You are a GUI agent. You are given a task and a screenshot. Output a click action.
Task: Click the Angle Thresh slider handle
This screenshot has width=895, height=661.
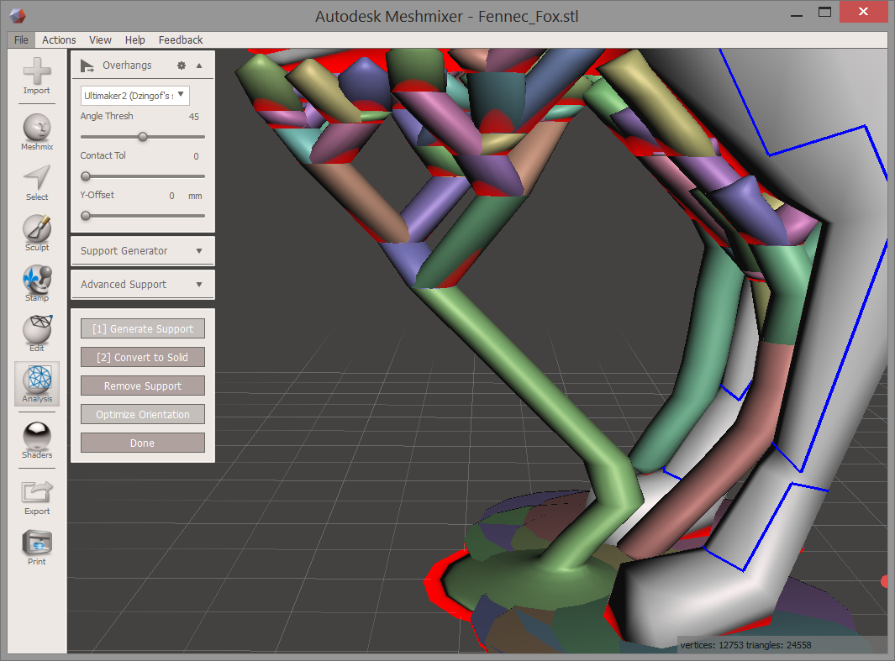point(143,137)
